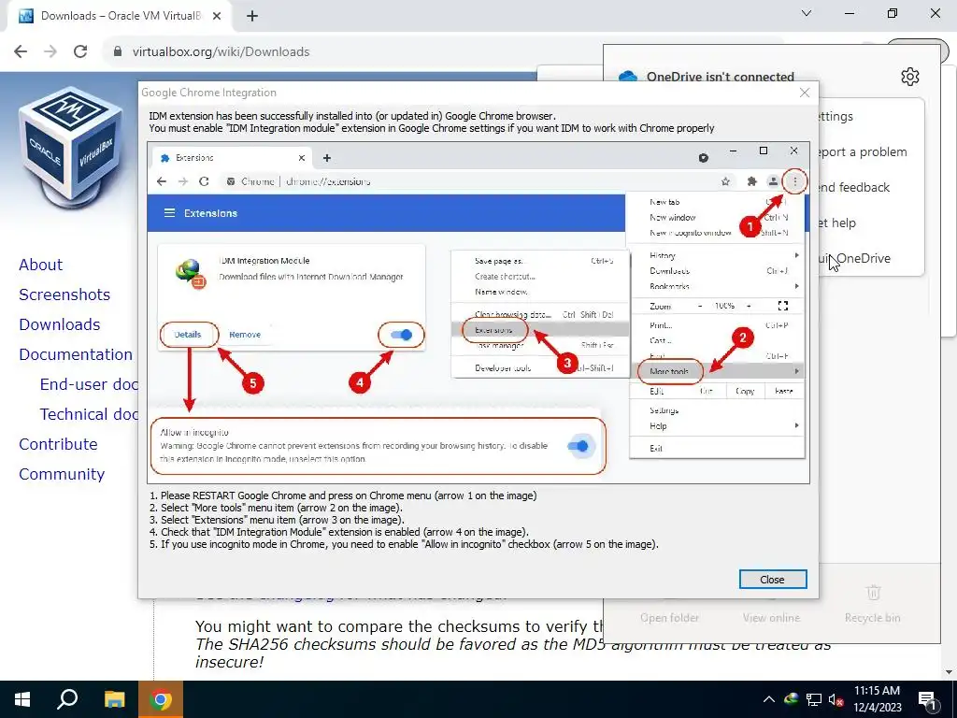This screenshot has width=957, height=718.
Task: Open the End-user docs sidebar link
Action: tap(89, 384)
